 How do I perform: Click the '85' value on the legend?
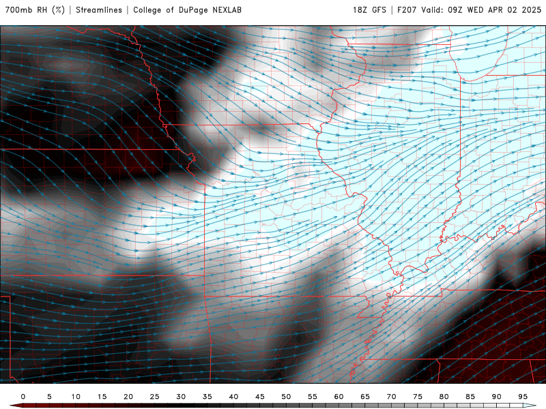pyautogui.click(x=470, y=397)
